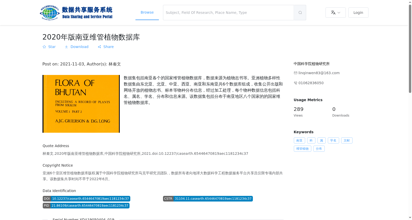Image resolution: width=412 pixels, height=220 pixels.
Task: Select the 学名 keyword tag
Action: 333,140
